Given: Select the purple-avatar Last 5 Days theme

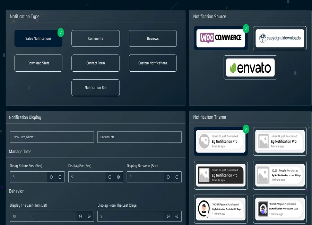Looking at the screenshot, I should point(280,209).
